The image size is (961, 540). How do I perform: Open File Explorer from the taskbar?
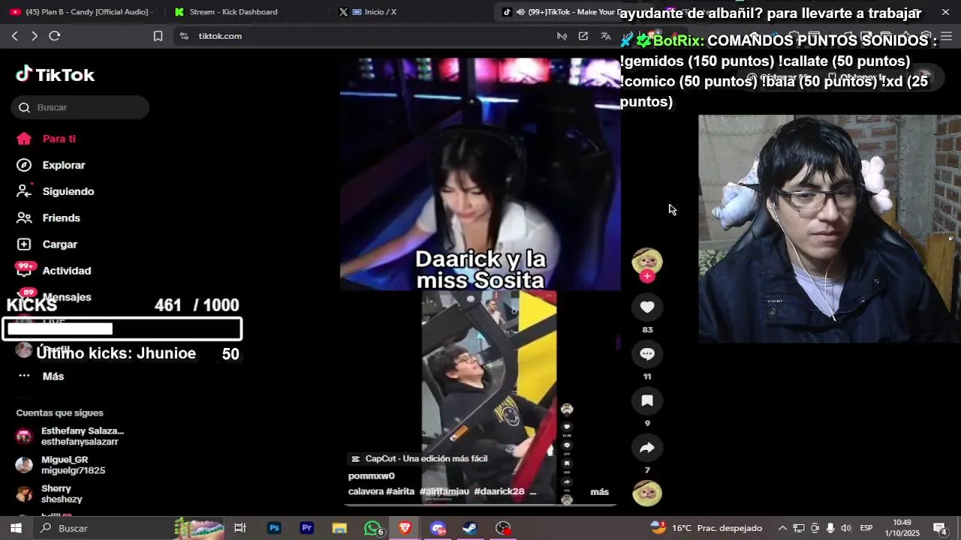pos(339,528)
